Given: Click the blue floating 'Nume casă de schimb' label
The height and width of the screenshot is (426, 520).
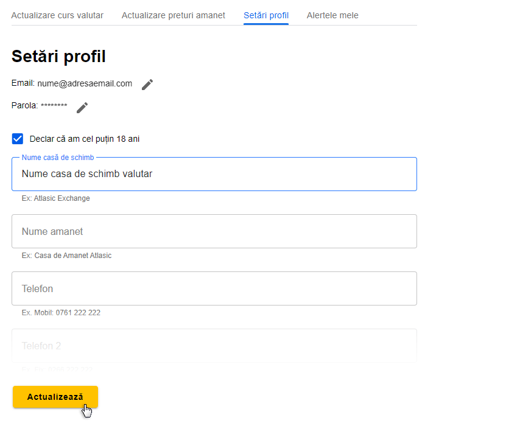Looking at the screenshot, I should coord(58,158).
